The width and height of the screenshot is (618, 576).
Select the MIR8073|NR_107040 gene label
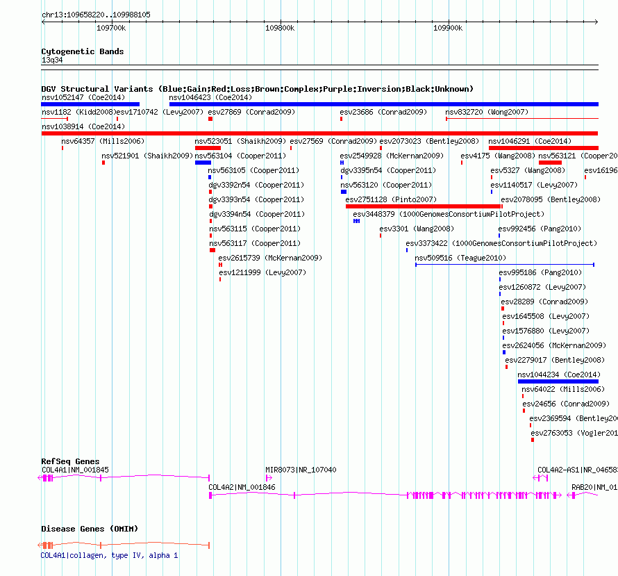[x=301, y=470]
